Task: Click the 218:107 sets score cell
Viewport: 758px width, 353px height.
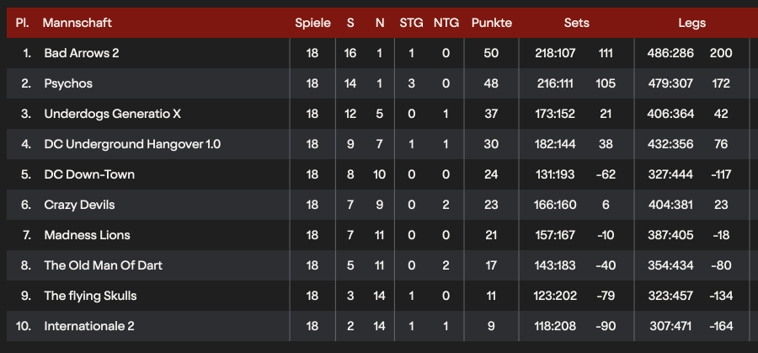Action: pyautogui.click(x=555, y=53)
